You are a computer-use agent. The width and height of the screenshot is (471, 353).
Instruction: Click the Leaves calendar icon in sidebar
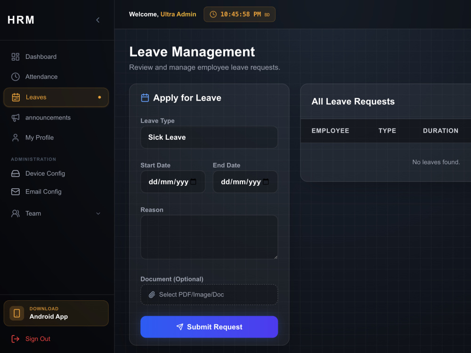16,97
